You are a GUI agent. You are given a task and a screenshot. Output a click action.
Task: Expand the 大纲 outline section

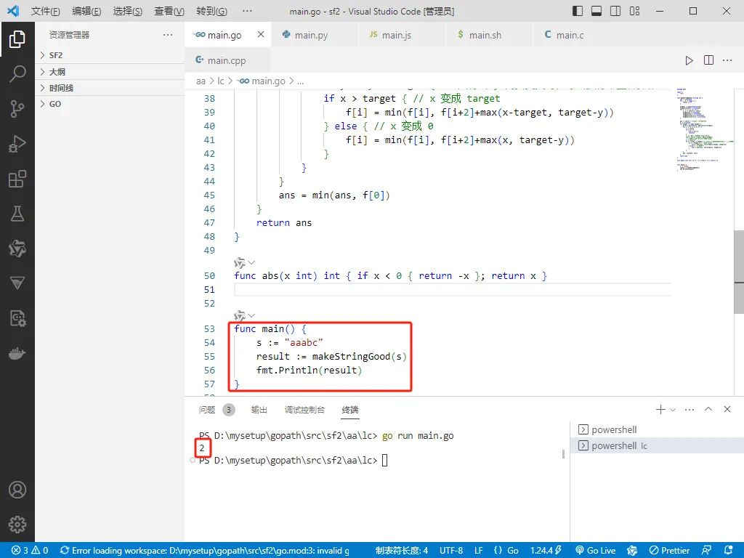click(110, 72)
